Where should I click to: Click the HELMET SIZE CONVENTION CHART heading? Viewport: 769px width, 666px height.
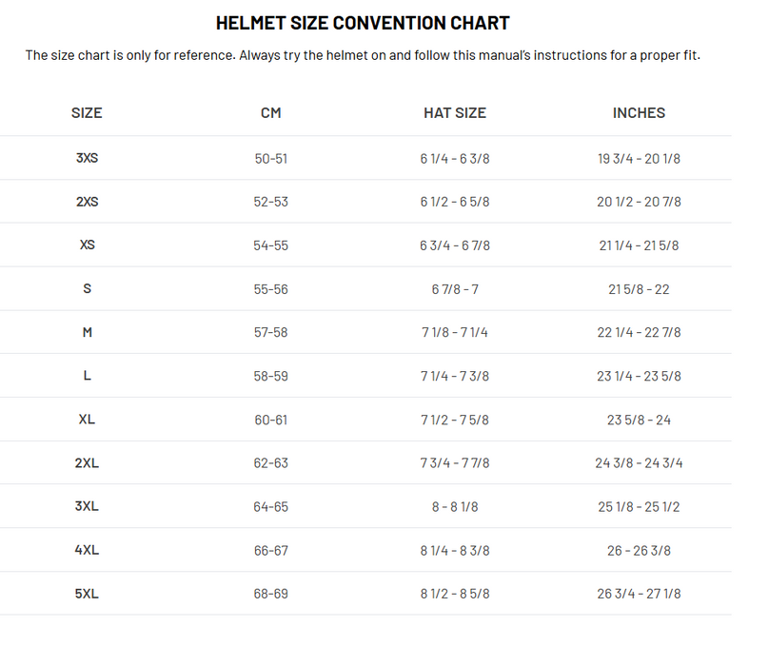click(x=363, y=23)
